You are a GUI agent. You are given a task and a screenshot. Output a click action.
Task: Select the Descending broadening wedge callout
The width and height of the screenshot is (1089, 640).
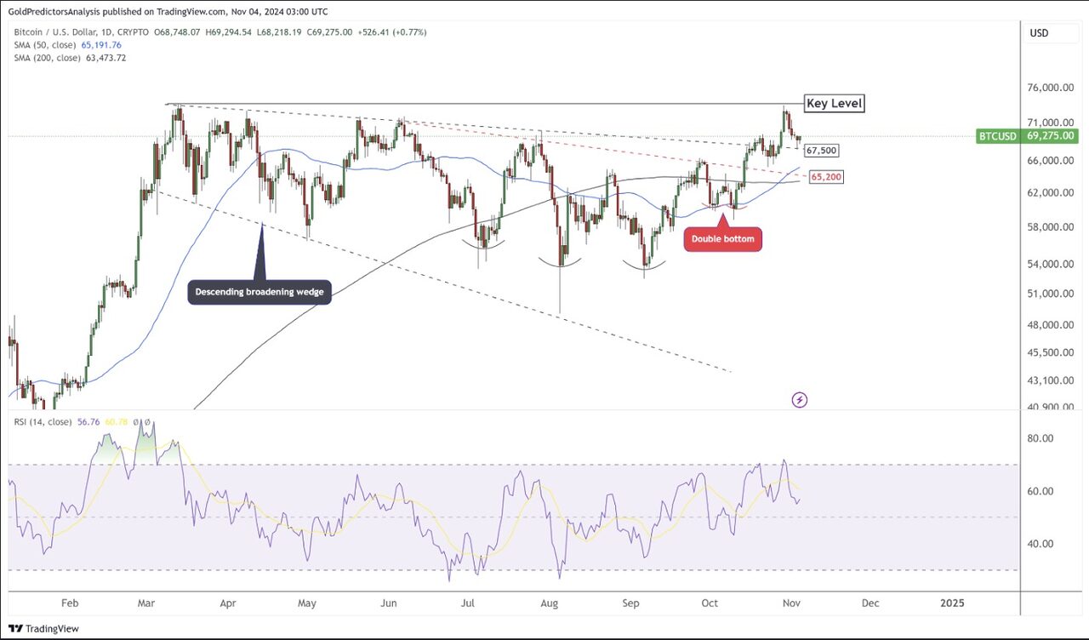pyautogui.click(x=259, y=292)
